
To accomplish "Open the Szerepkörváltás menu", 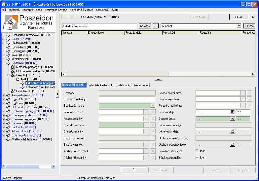I will coord(32,10).
